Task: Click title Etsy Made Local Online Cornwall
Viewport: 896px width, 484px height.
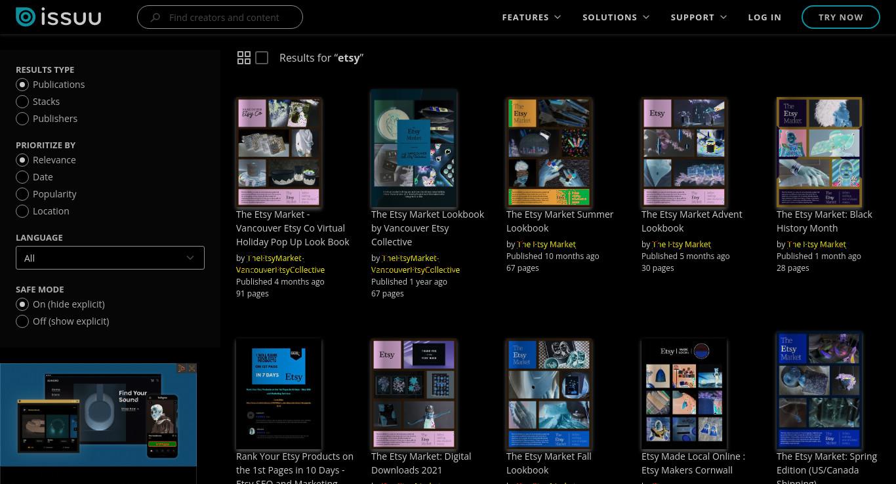Action: [x=693, y=463]
